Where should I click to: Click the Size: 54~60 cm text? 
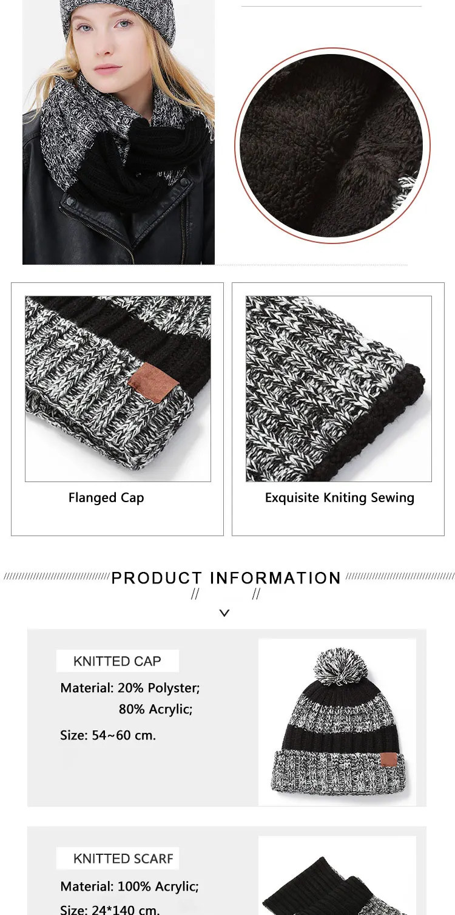click(108, 735)
